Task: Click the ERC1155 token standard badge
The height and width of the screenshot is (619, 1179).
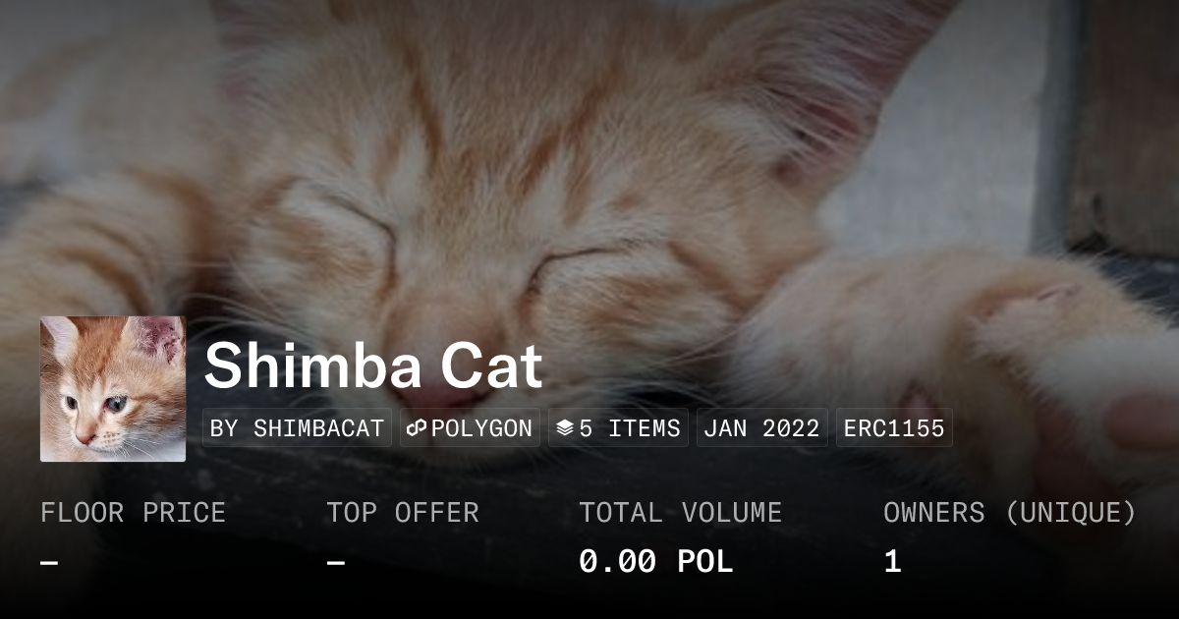Action: (x=894, y=428)
